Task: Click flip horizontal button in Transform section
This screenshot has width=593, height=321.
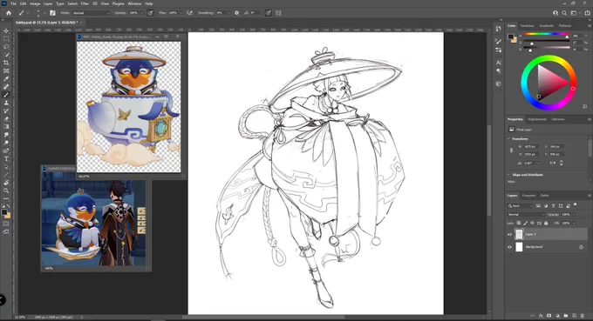Action: point(553,163)
